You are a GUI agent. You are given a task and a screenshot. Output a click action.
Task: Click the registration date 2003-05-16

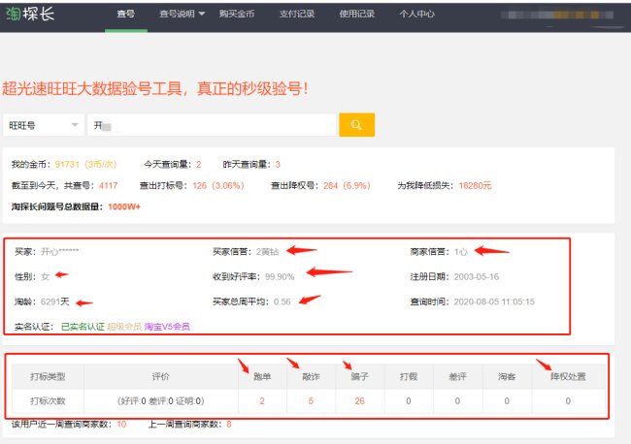(x=477, y=277)
